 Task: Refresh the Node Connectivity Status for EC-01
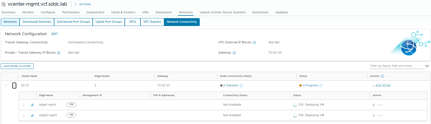tap(241, 86)
